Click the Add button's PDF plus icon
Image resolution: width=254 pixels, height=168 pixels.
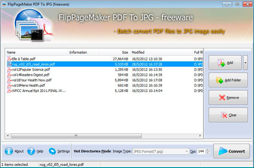point(221,63)
